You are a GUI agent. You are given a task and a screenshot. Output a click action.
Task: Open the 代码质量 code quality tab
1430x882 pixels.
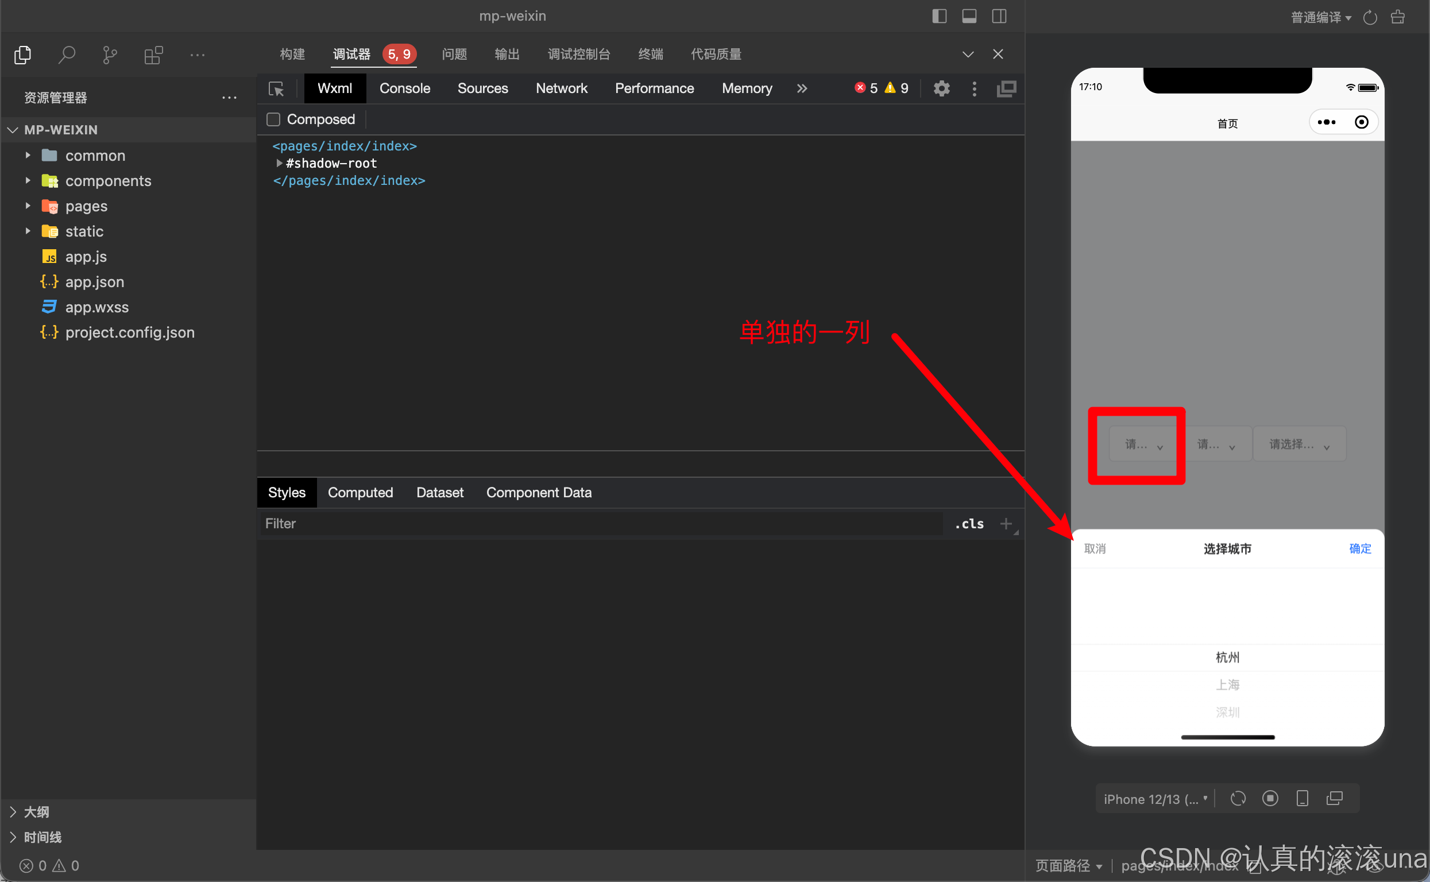716,54
